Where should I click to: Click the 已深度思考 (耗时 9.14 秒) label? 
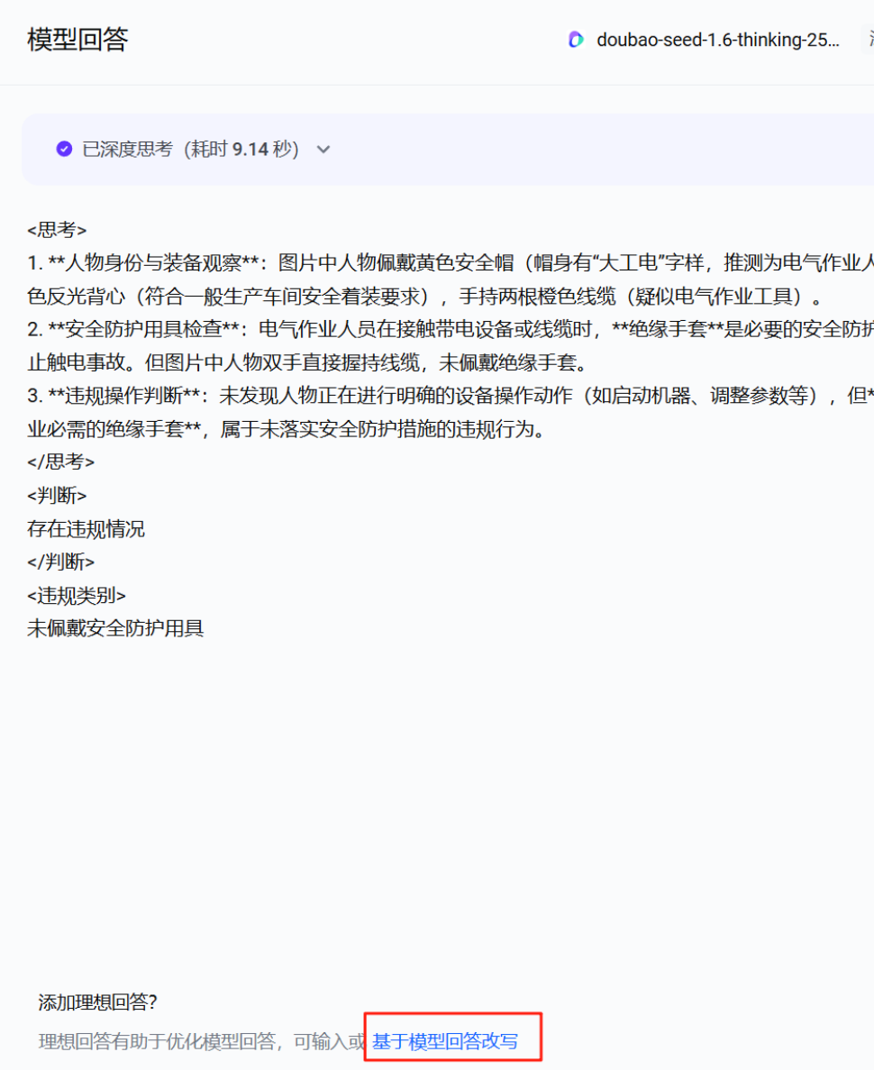click(x=190, y=149)
